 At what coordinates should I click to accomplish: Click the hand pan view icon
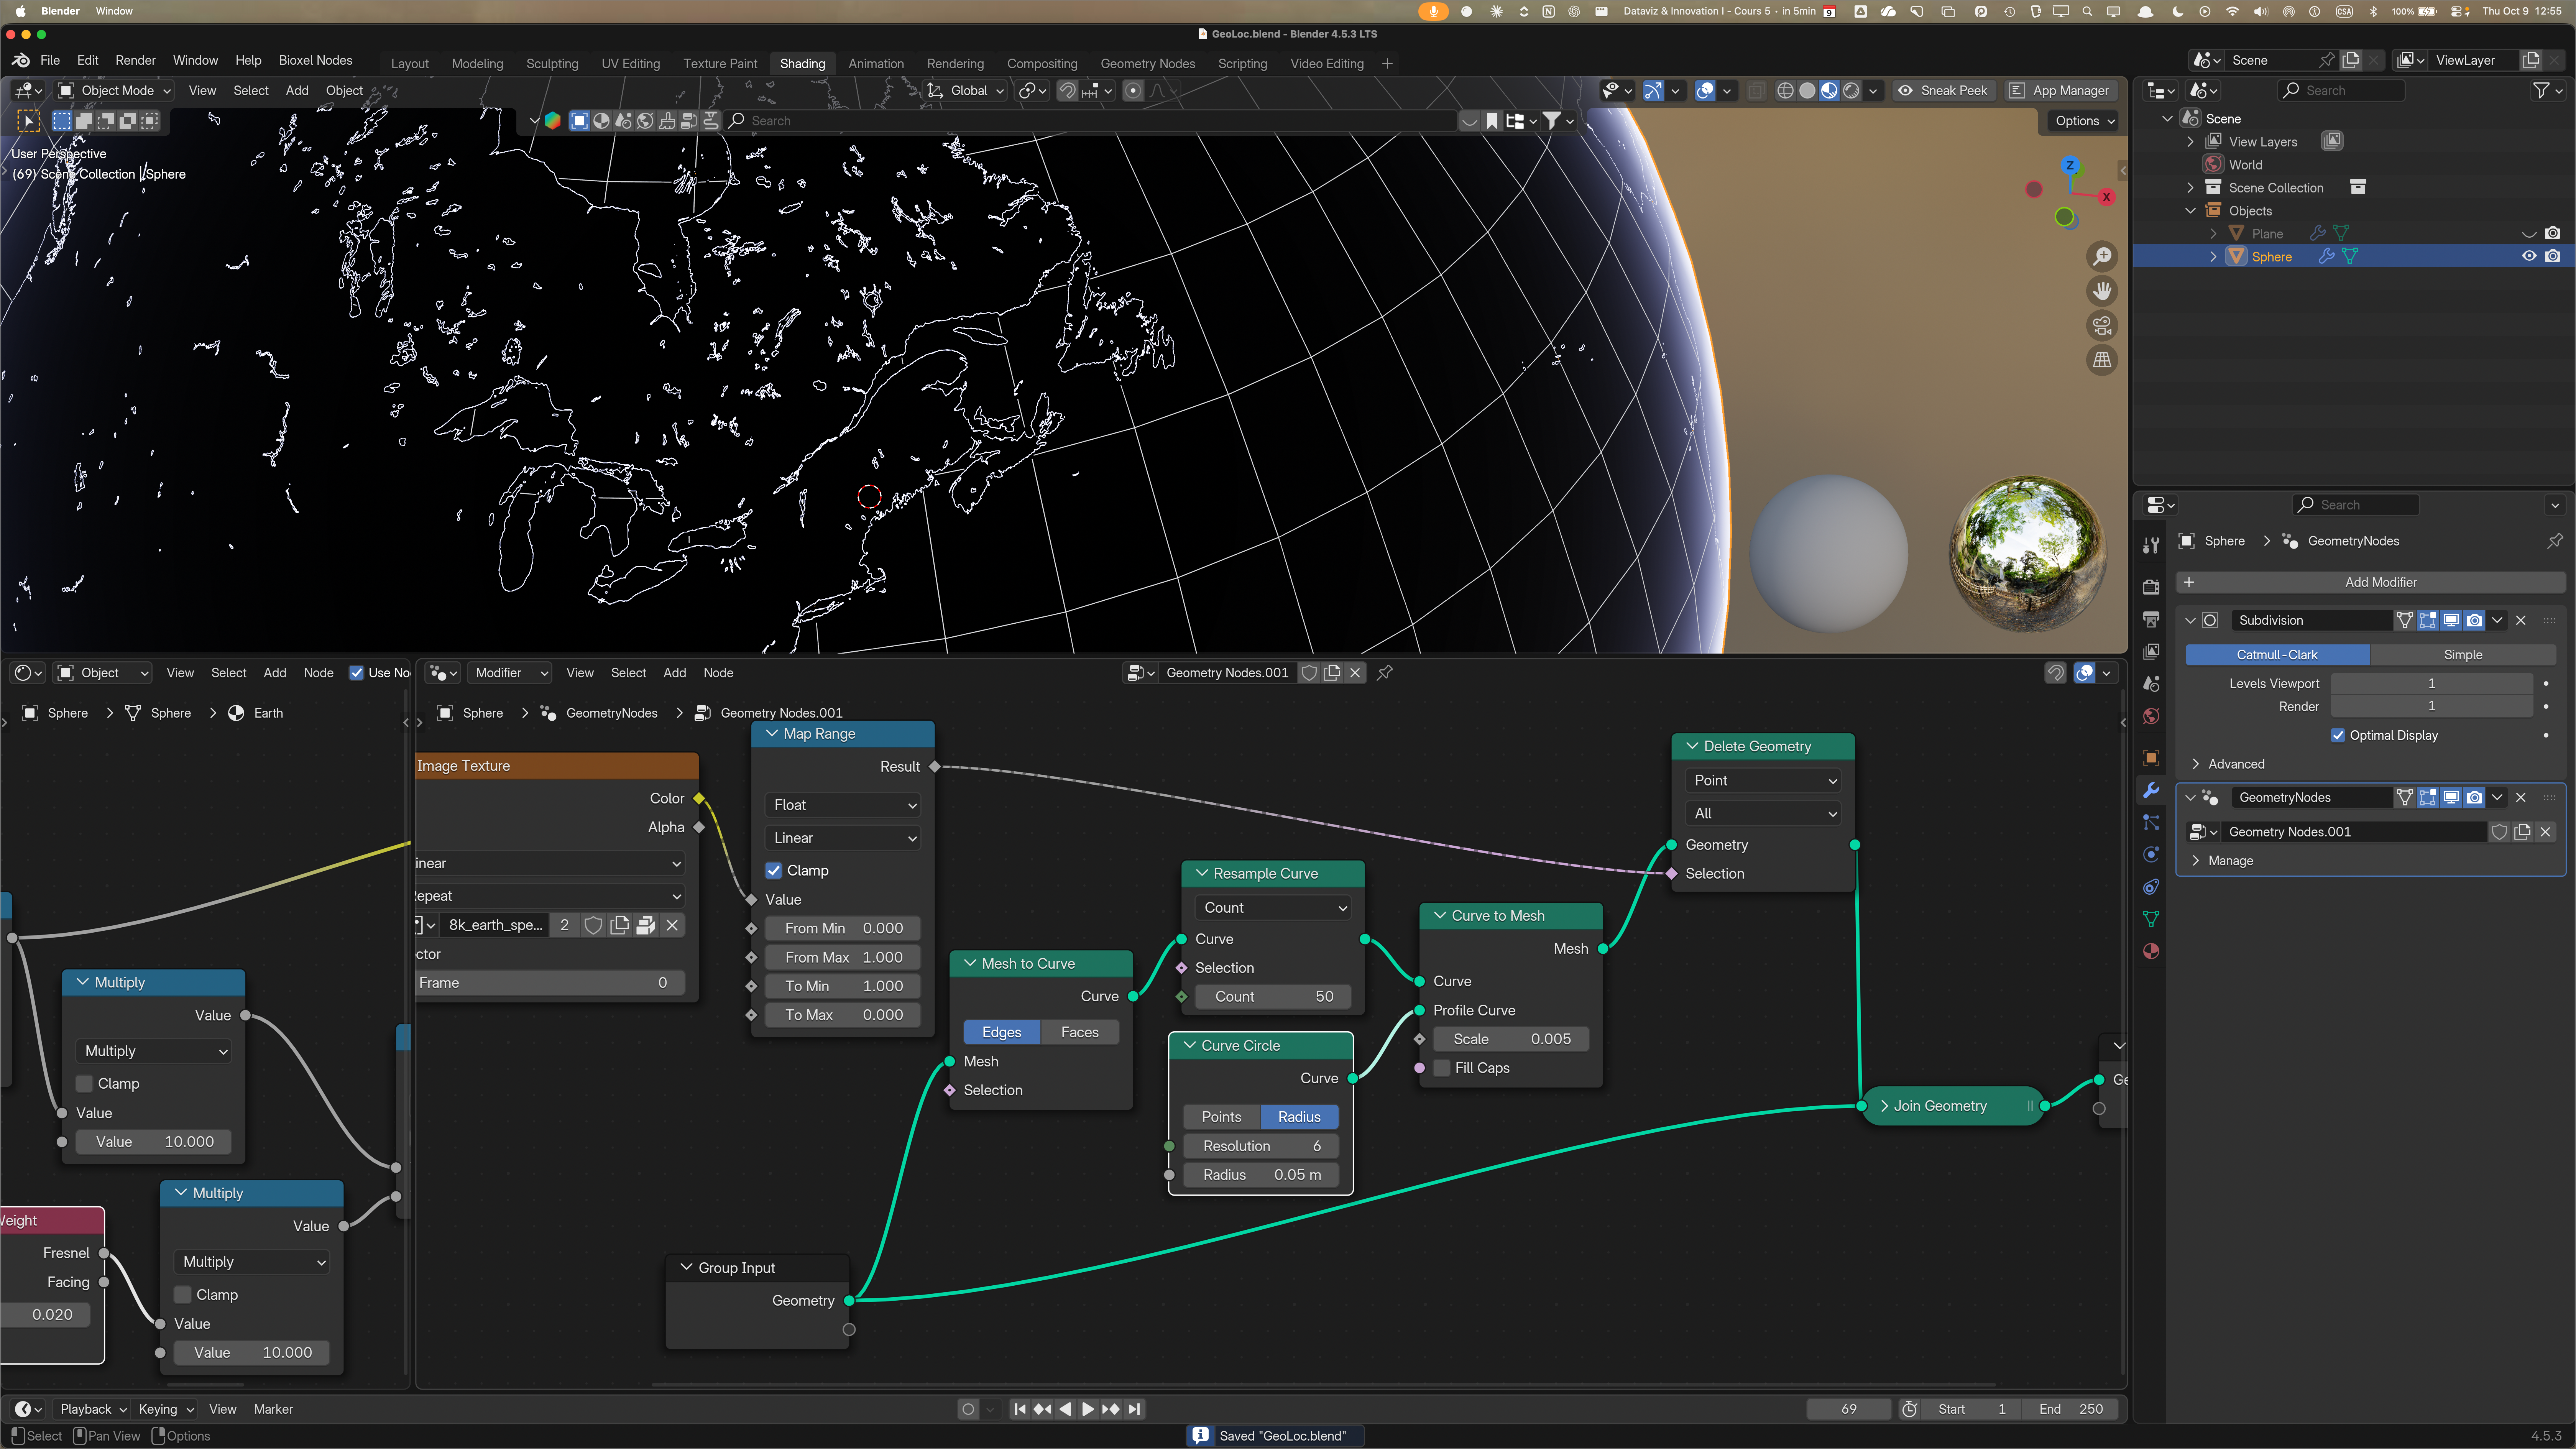2102,291
